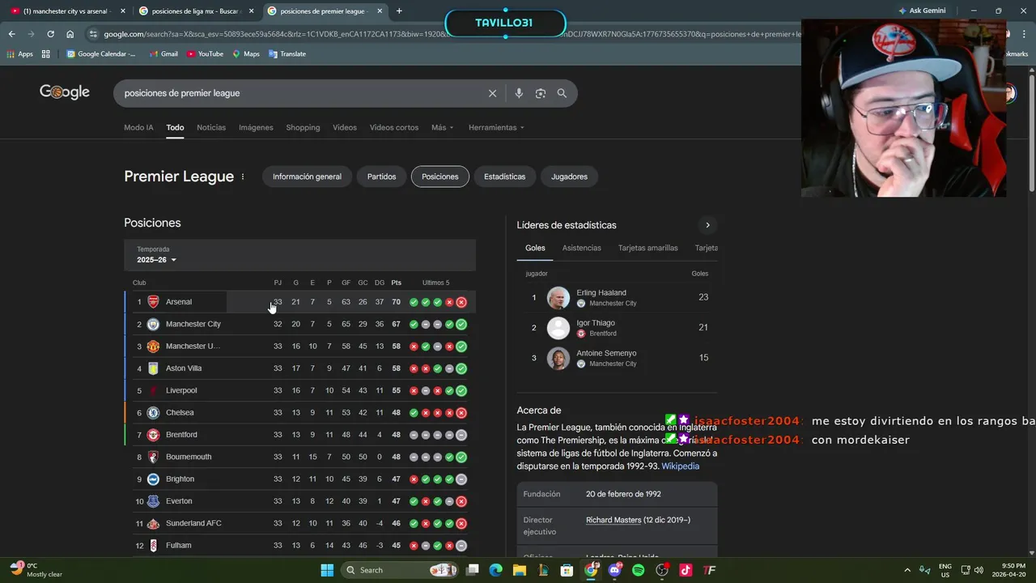1036x583 pixels.
Task: Click the Manchester City row in the table
Action: click(299, 324)
